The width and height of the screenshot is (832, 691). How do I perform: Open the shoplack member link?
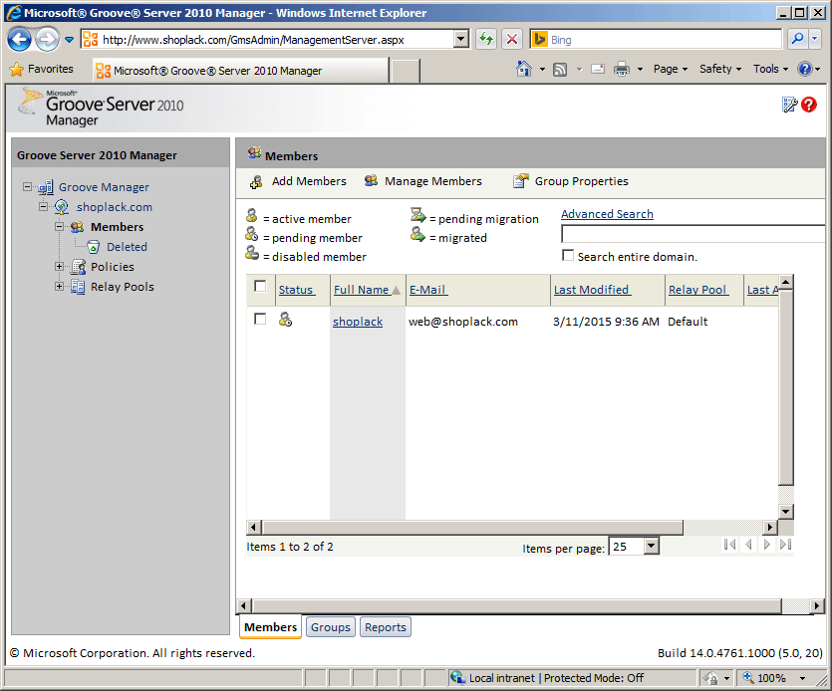pyautogui.click(x=358, y=322)
